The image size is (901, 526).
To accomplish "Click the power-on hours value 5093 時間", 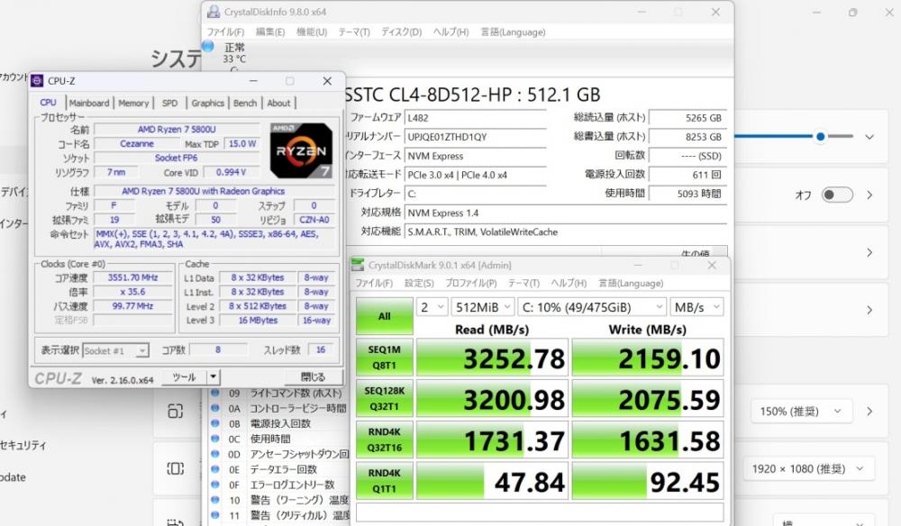I will click(687, 194).
